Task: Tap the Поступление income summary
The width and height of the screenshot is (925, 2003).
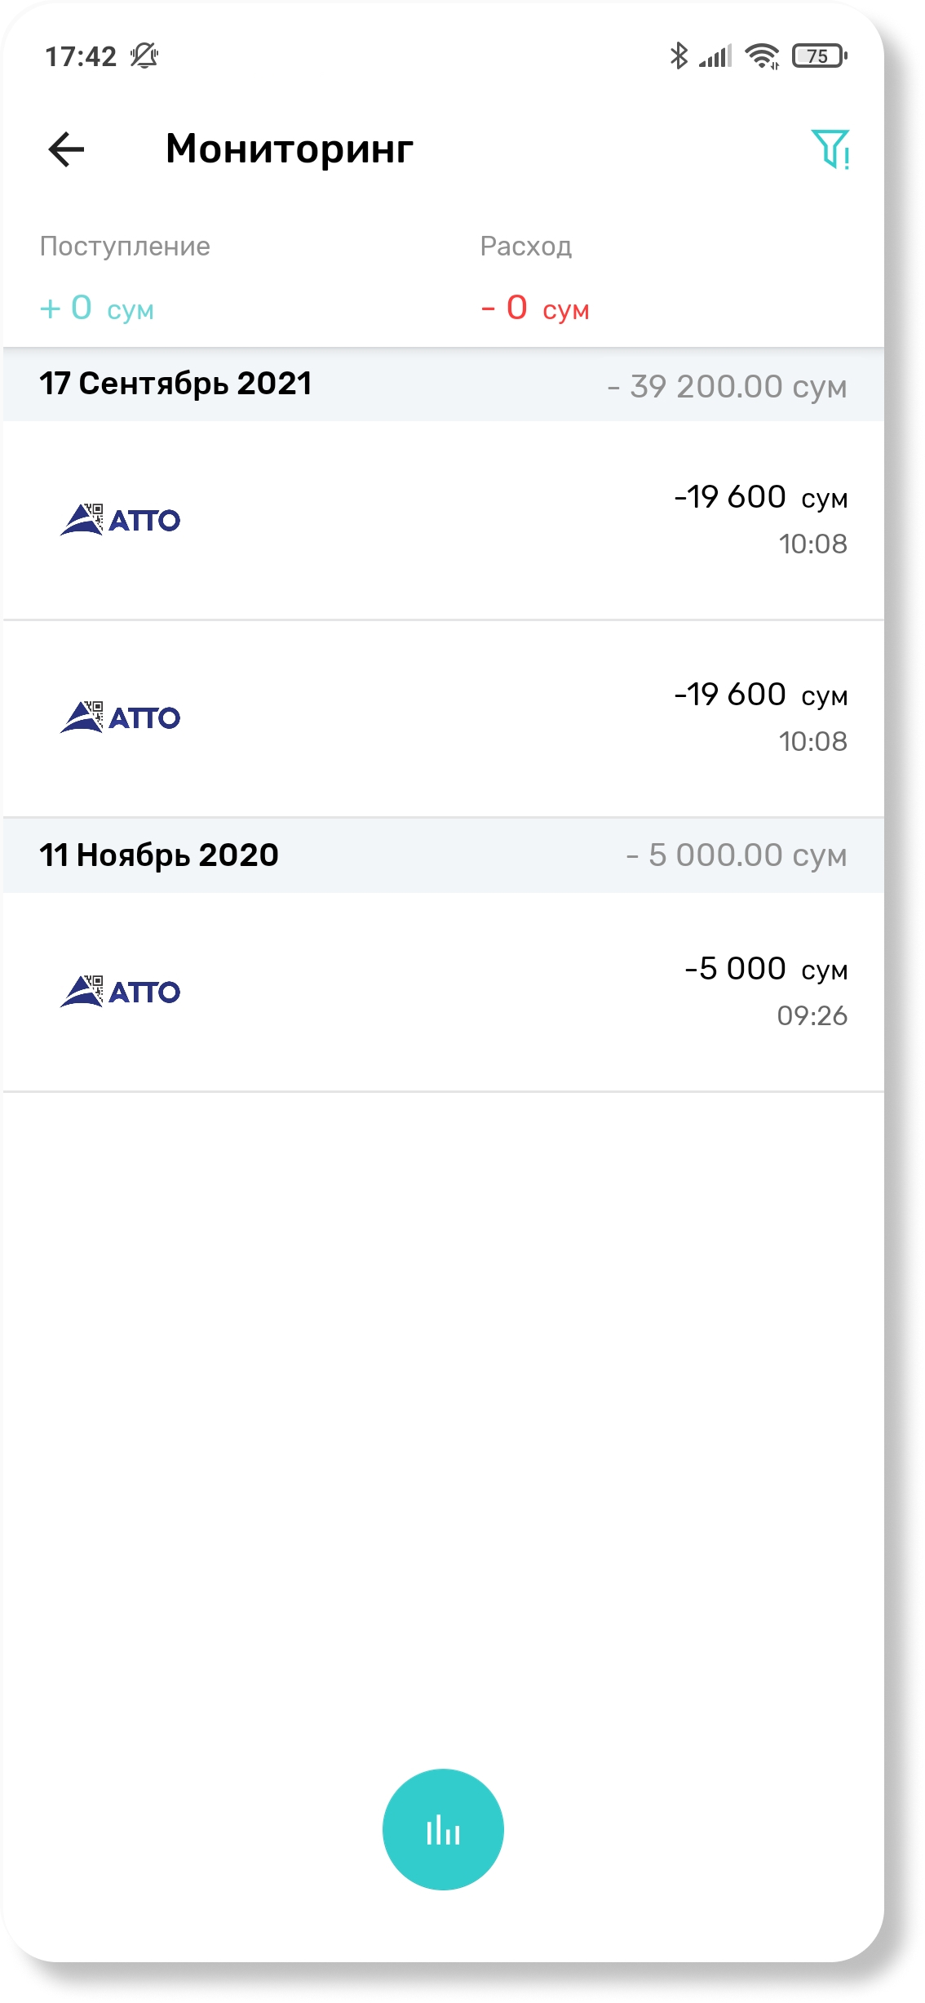Action: pyautogui.click(x=125, y=278)
